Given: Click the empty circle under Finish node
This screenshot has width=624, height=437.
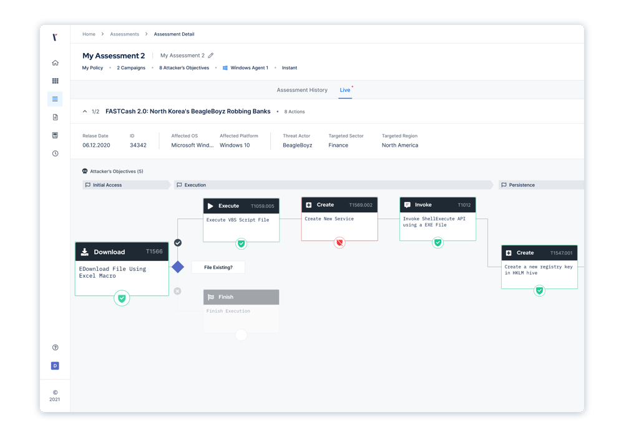Looking at the screenshot, I should point(241,335).
